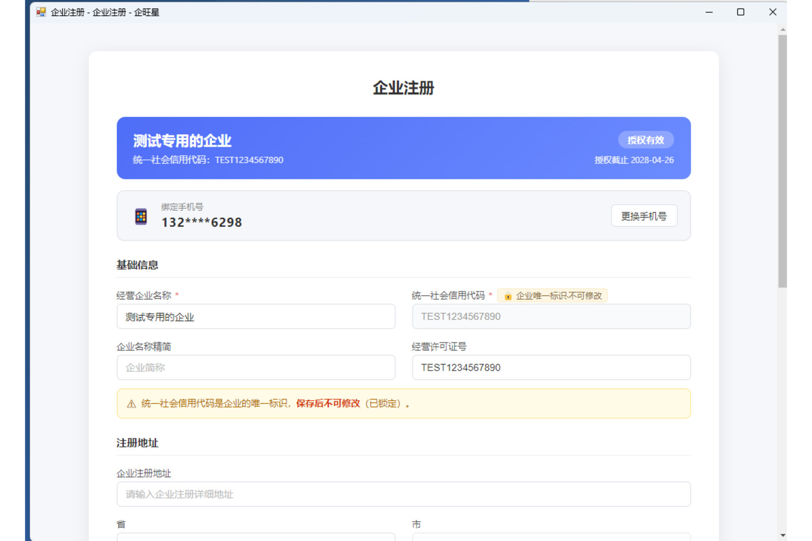
Task: Click the locked 统一社会信用代码 field
Action: 551,316
